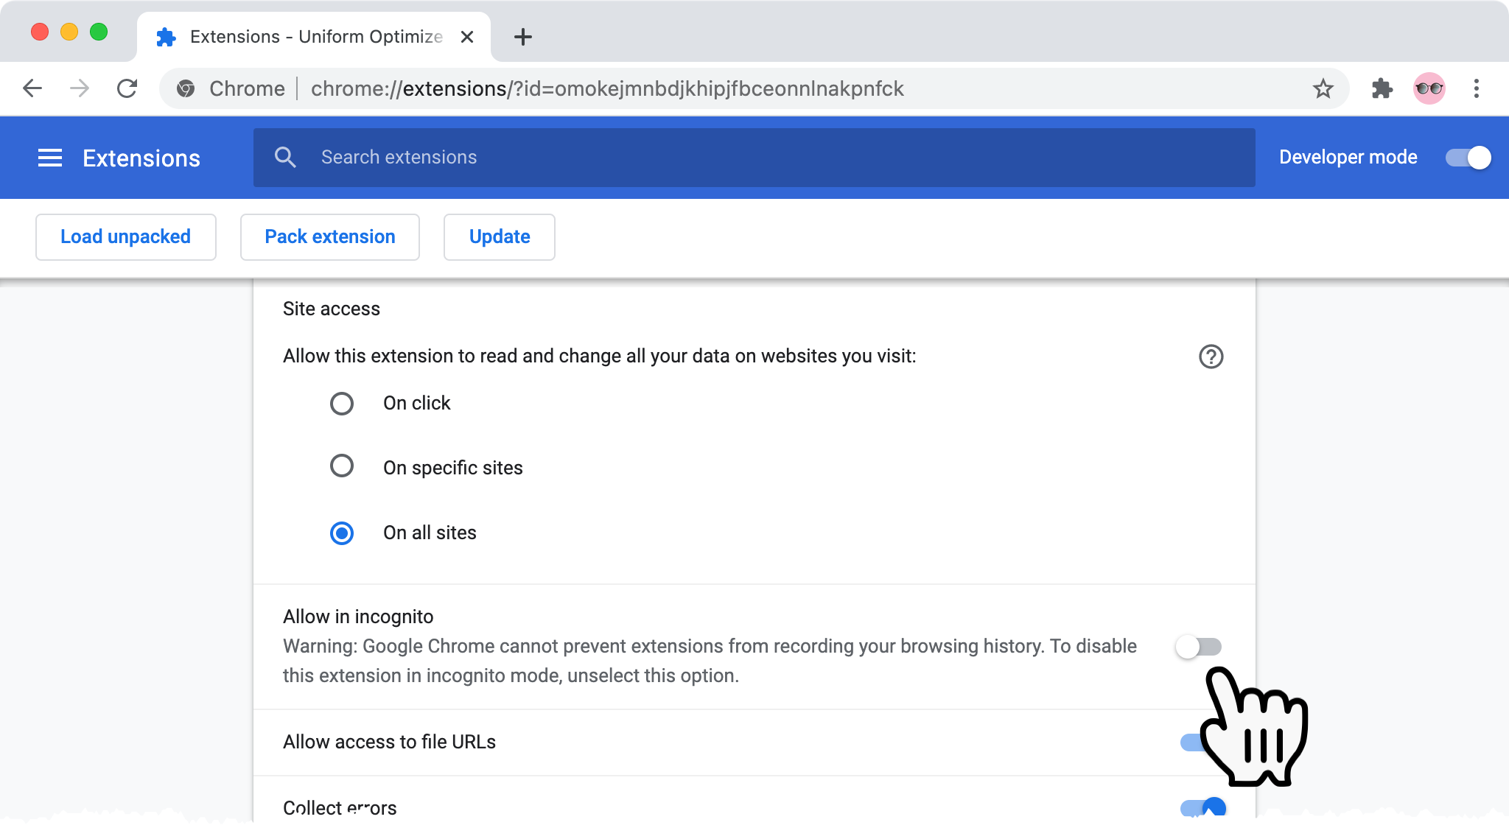This screenshot has width=1509, height=825.
Task: Open site access help question-mark icon
Action: pos(1211,357)
